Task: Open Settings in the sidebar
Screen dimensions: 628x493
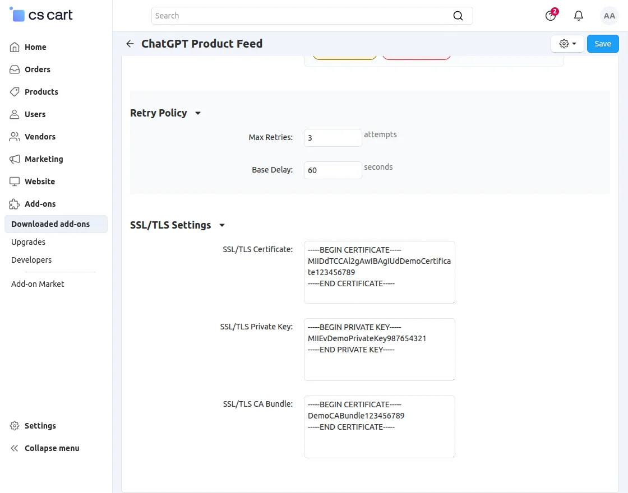Action: (x=40, y=426)
